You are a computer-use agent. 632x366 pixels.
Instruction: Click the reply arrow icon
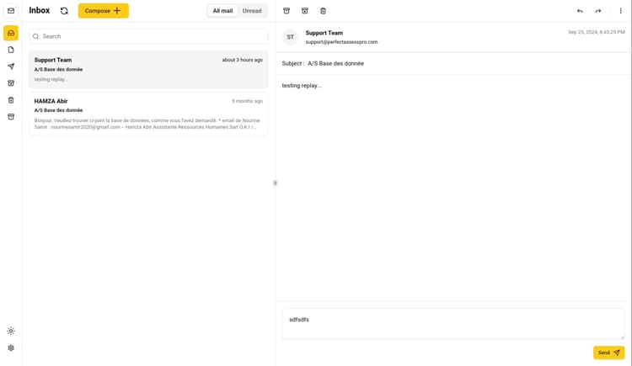point(580,11)
